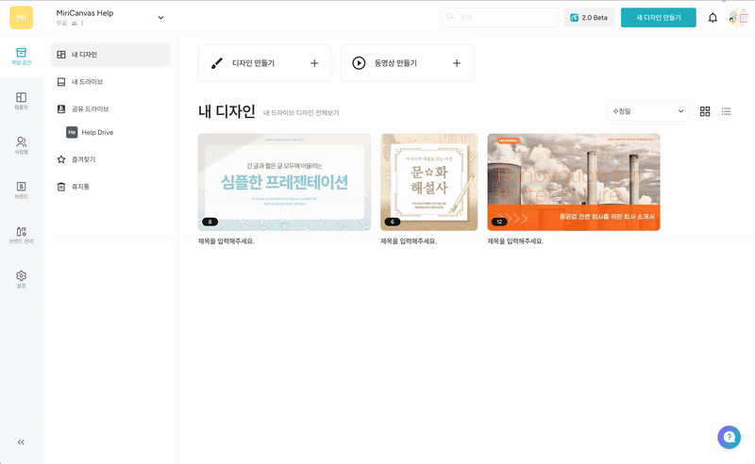
Task: Open the 휴지통 (Trash) menu item
Action: coord(80,187)
